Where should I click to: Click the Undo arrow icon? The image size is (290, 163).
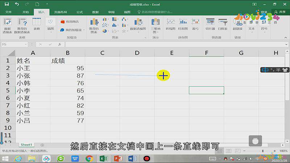click(x=17, y=4)
